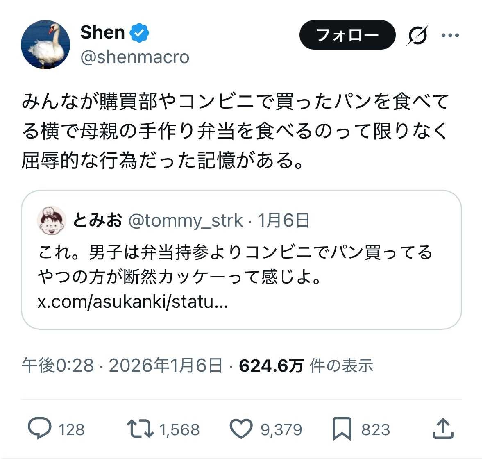Image resolution: width=483 pixels, height=461 pixels.
Task: Bookmark this post
Action: [x=342, y=429]
